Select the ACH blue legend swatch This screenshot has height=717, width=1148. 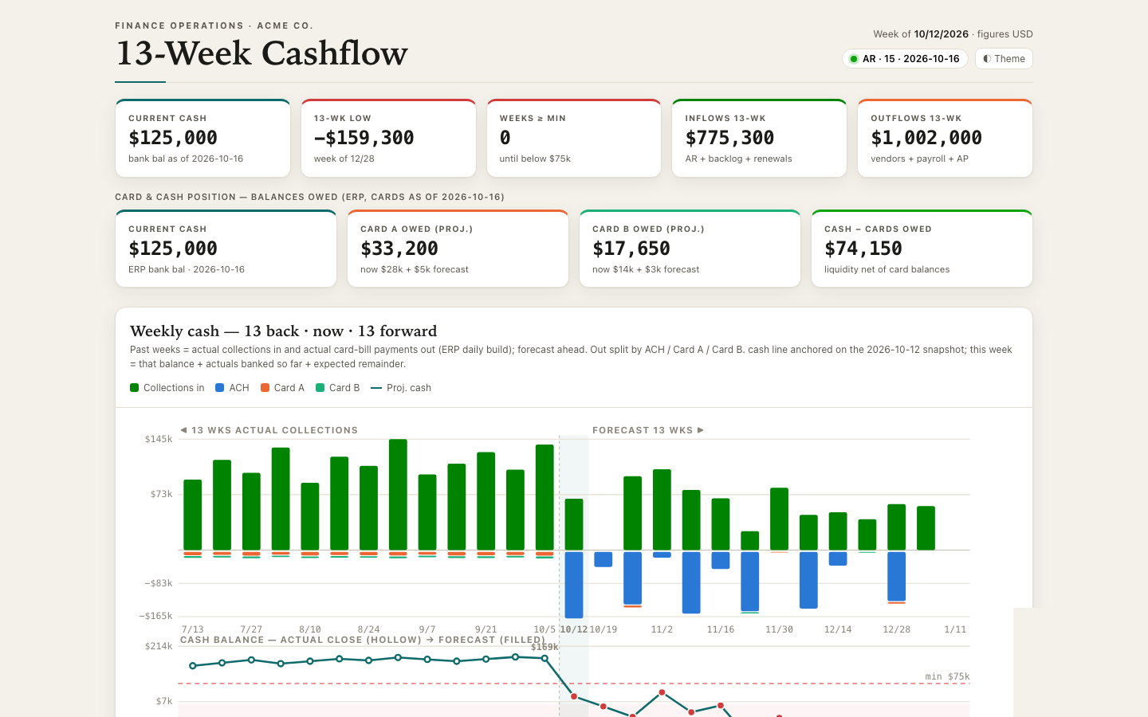point(219,388)
